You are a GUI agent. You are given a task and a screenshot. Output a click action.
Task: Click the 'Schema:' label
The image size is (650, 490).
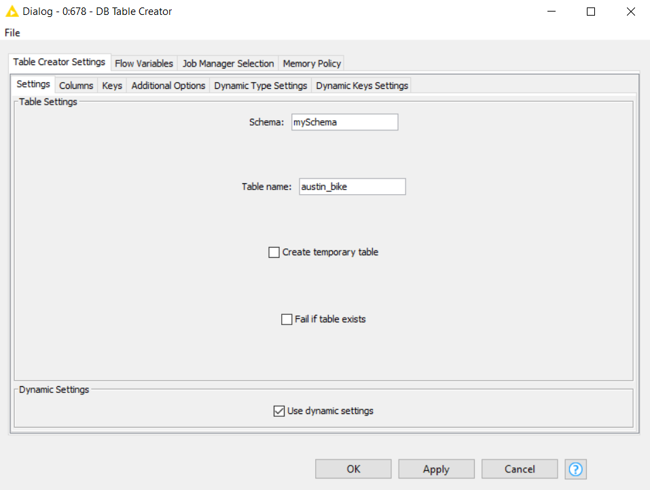click(x=266, y=122)
